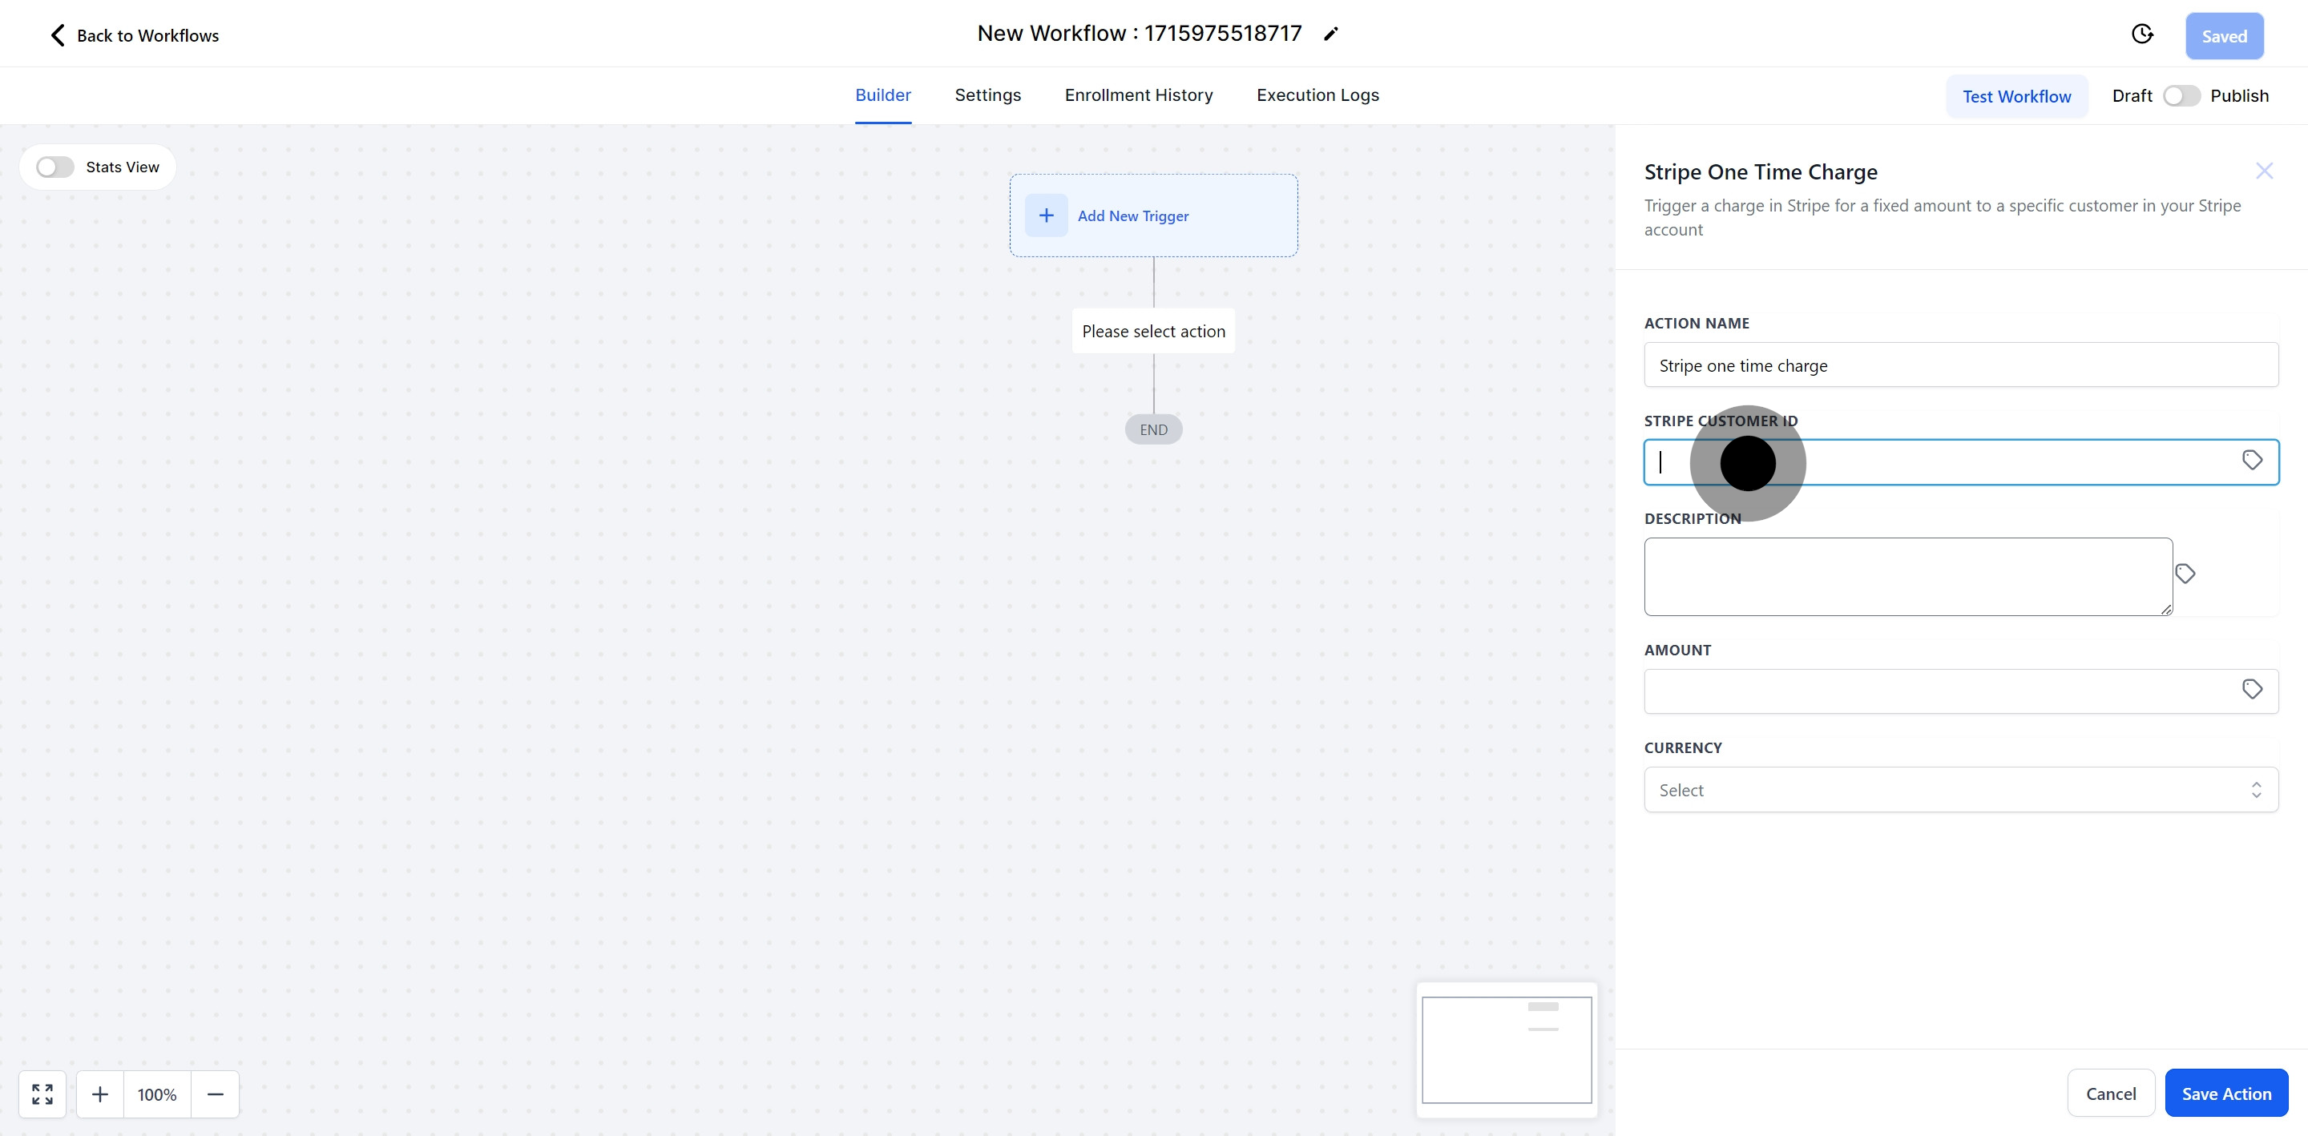
Task: Enable the Stats View toggle
Action: point(54,167)
